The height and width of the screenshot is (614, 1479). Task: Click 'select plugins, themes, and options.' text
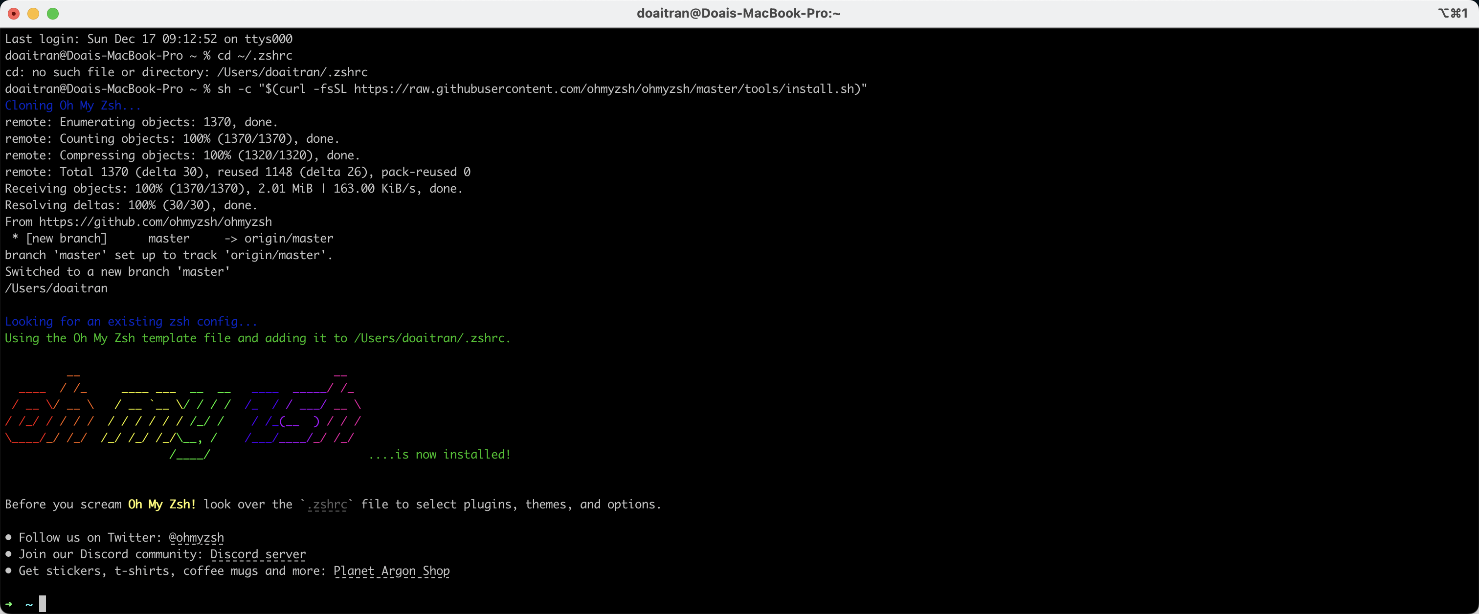pyautogui.click(x=538, y=504)
